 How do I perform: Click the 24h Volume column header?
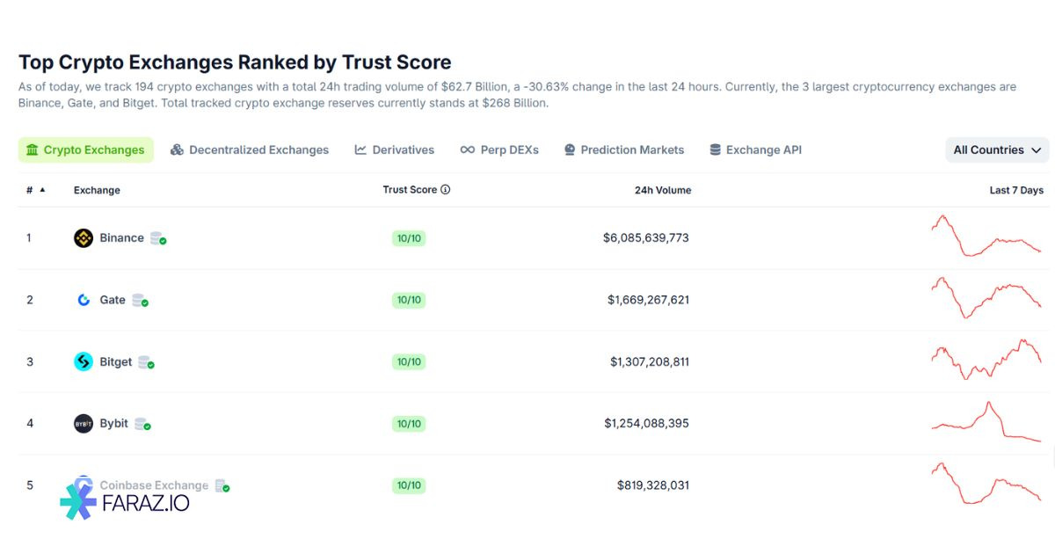click(x=663, y=190)
